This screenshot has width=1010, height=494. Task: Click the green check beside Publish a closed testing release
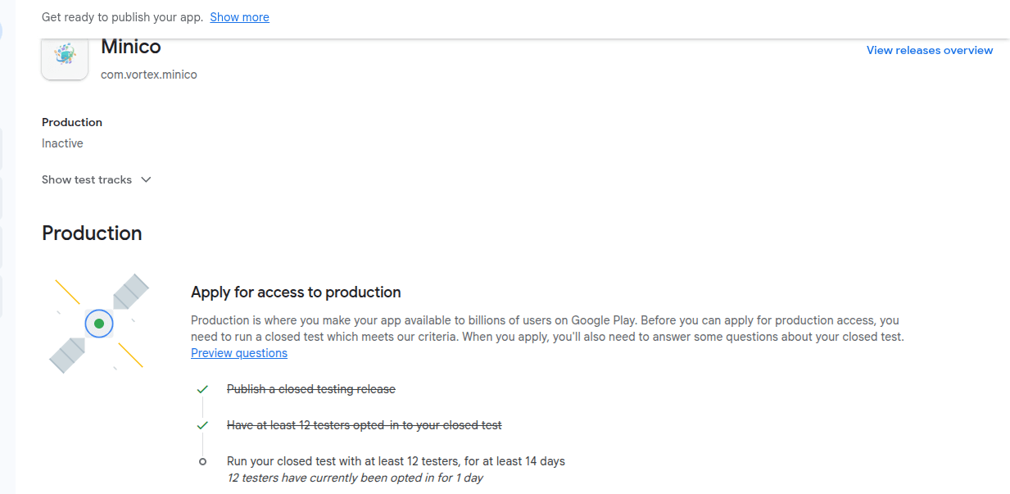[x=202, y=389]
